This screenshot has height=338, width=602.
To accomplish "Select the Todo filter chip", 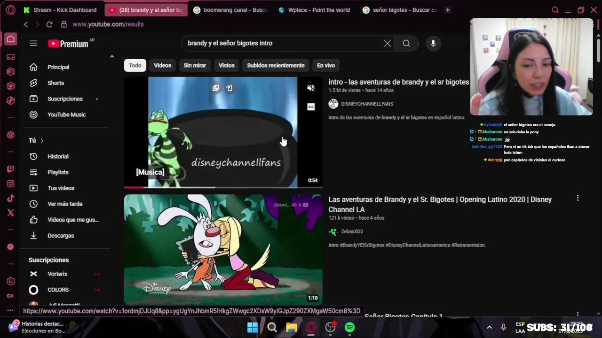I will tap(135, 65).
